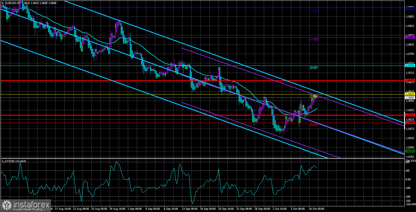Click the 1.0864 price tag on axis
Viewport: 416px width, 212px height.
coord(410,37)
